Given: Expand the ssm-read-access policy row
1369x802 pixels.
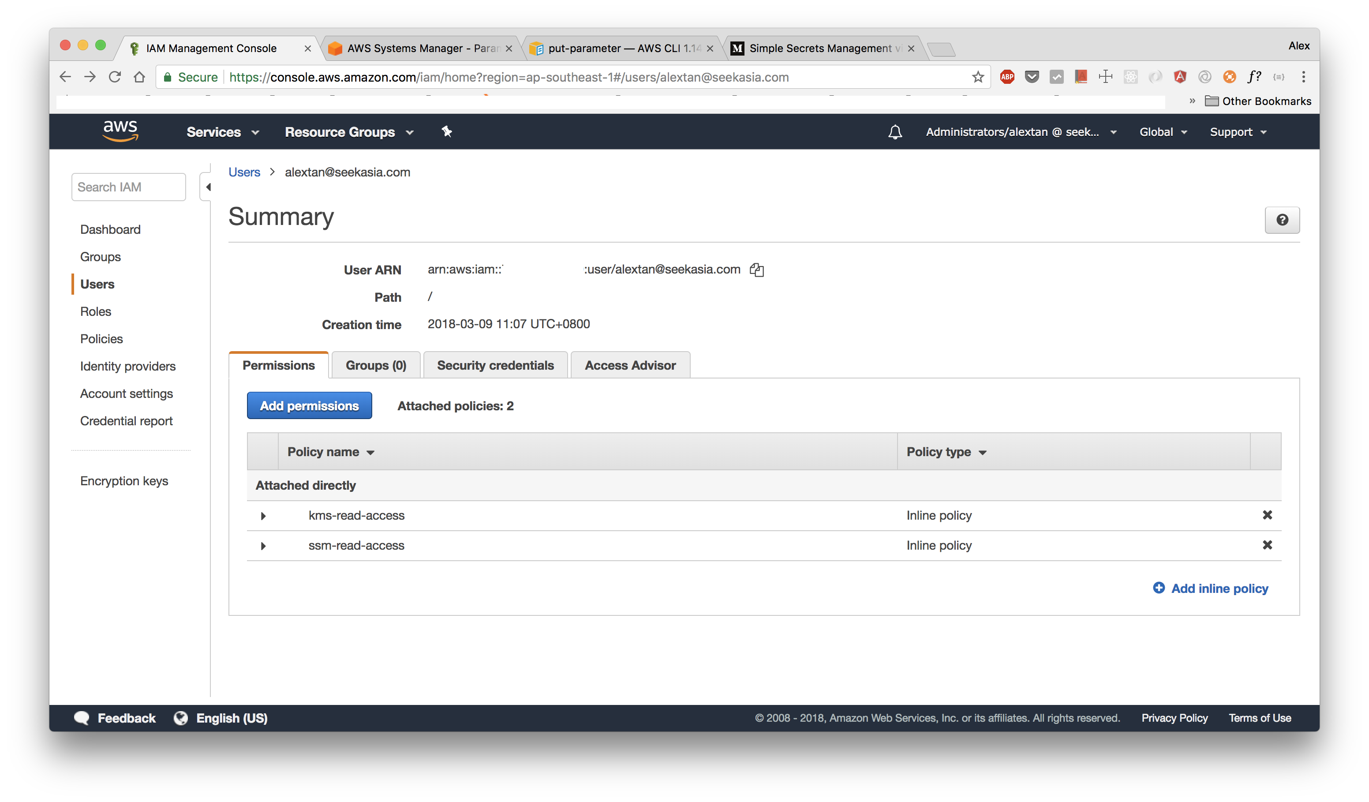Looking at the screenshot, I should (263, 546).
